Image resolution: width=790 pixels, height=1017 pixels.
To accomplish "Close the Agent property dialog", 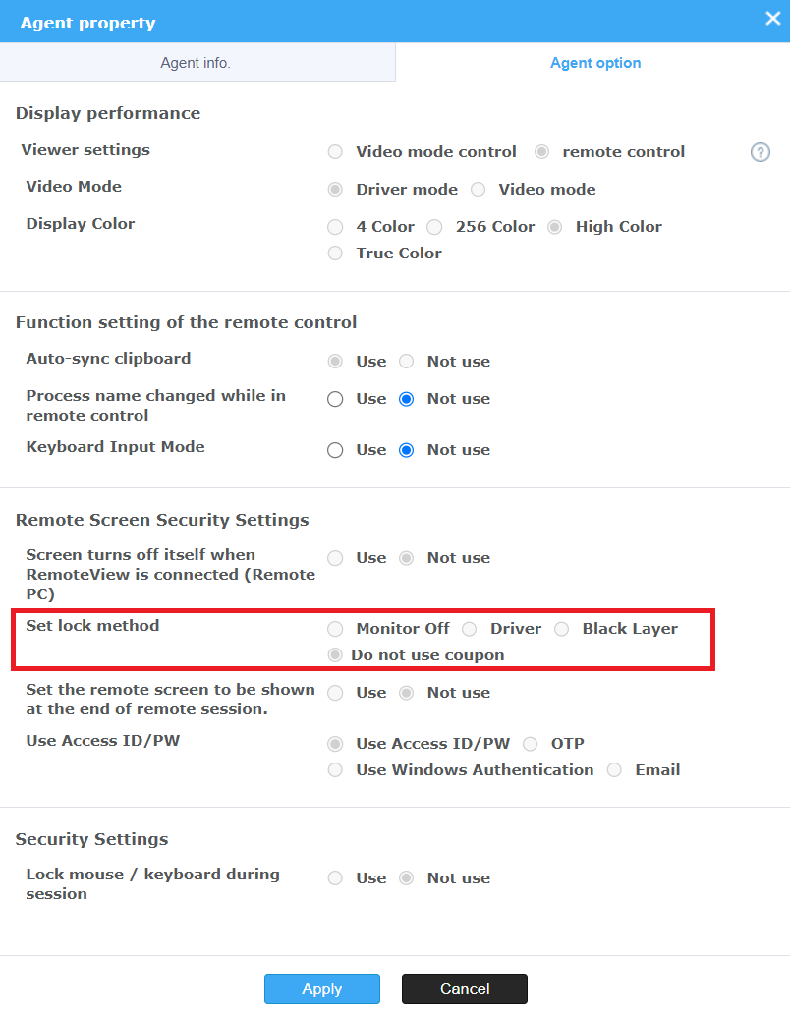I will (772, 18).
